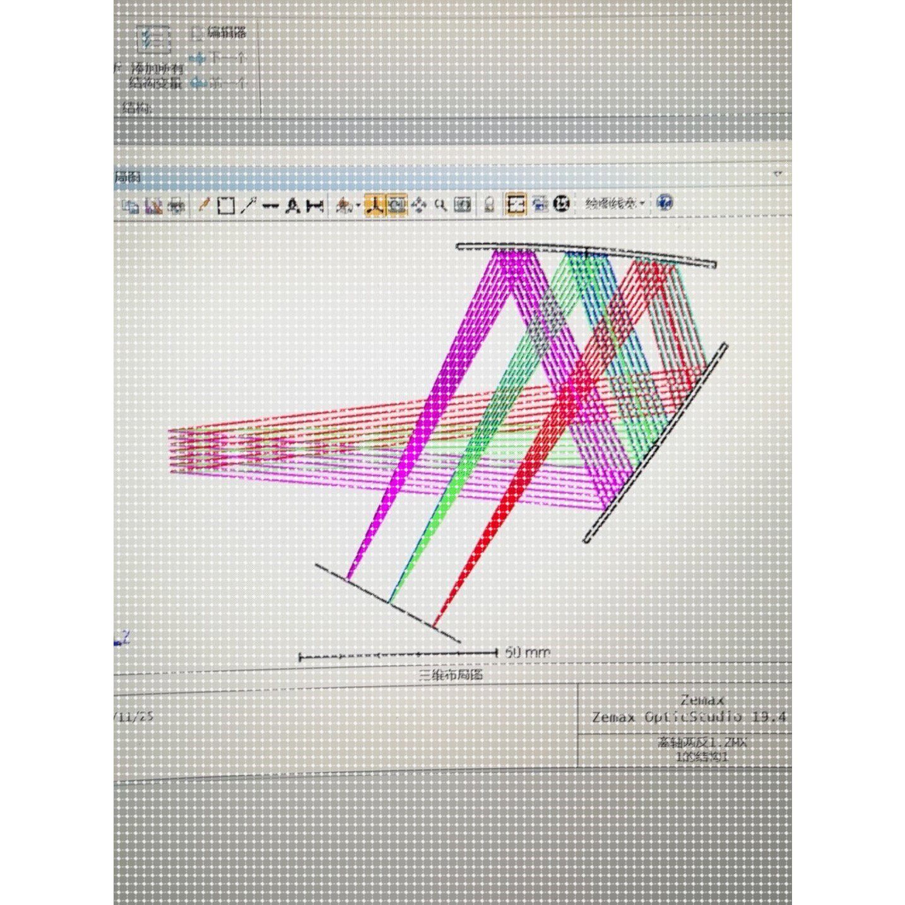Click the 前一个 previous configuration button
Viewport: 905px width, 905px height.
[x=218, y=83]
